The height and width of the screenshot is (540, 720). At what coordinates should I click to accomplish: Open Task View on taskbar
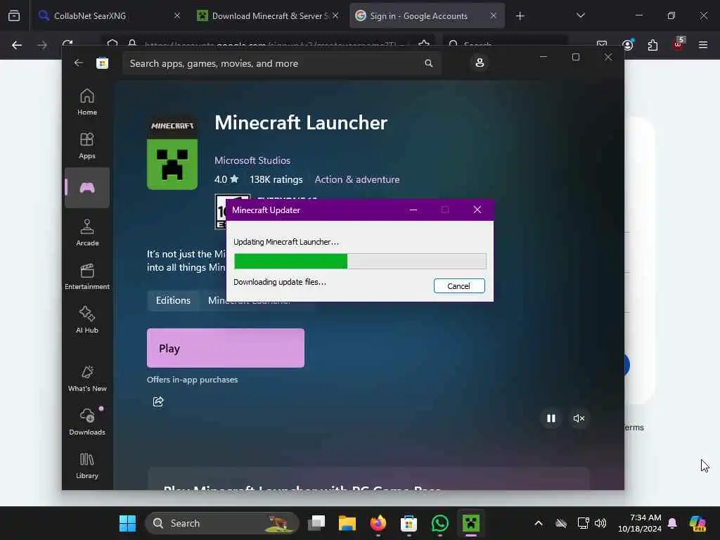coord(316,523)
